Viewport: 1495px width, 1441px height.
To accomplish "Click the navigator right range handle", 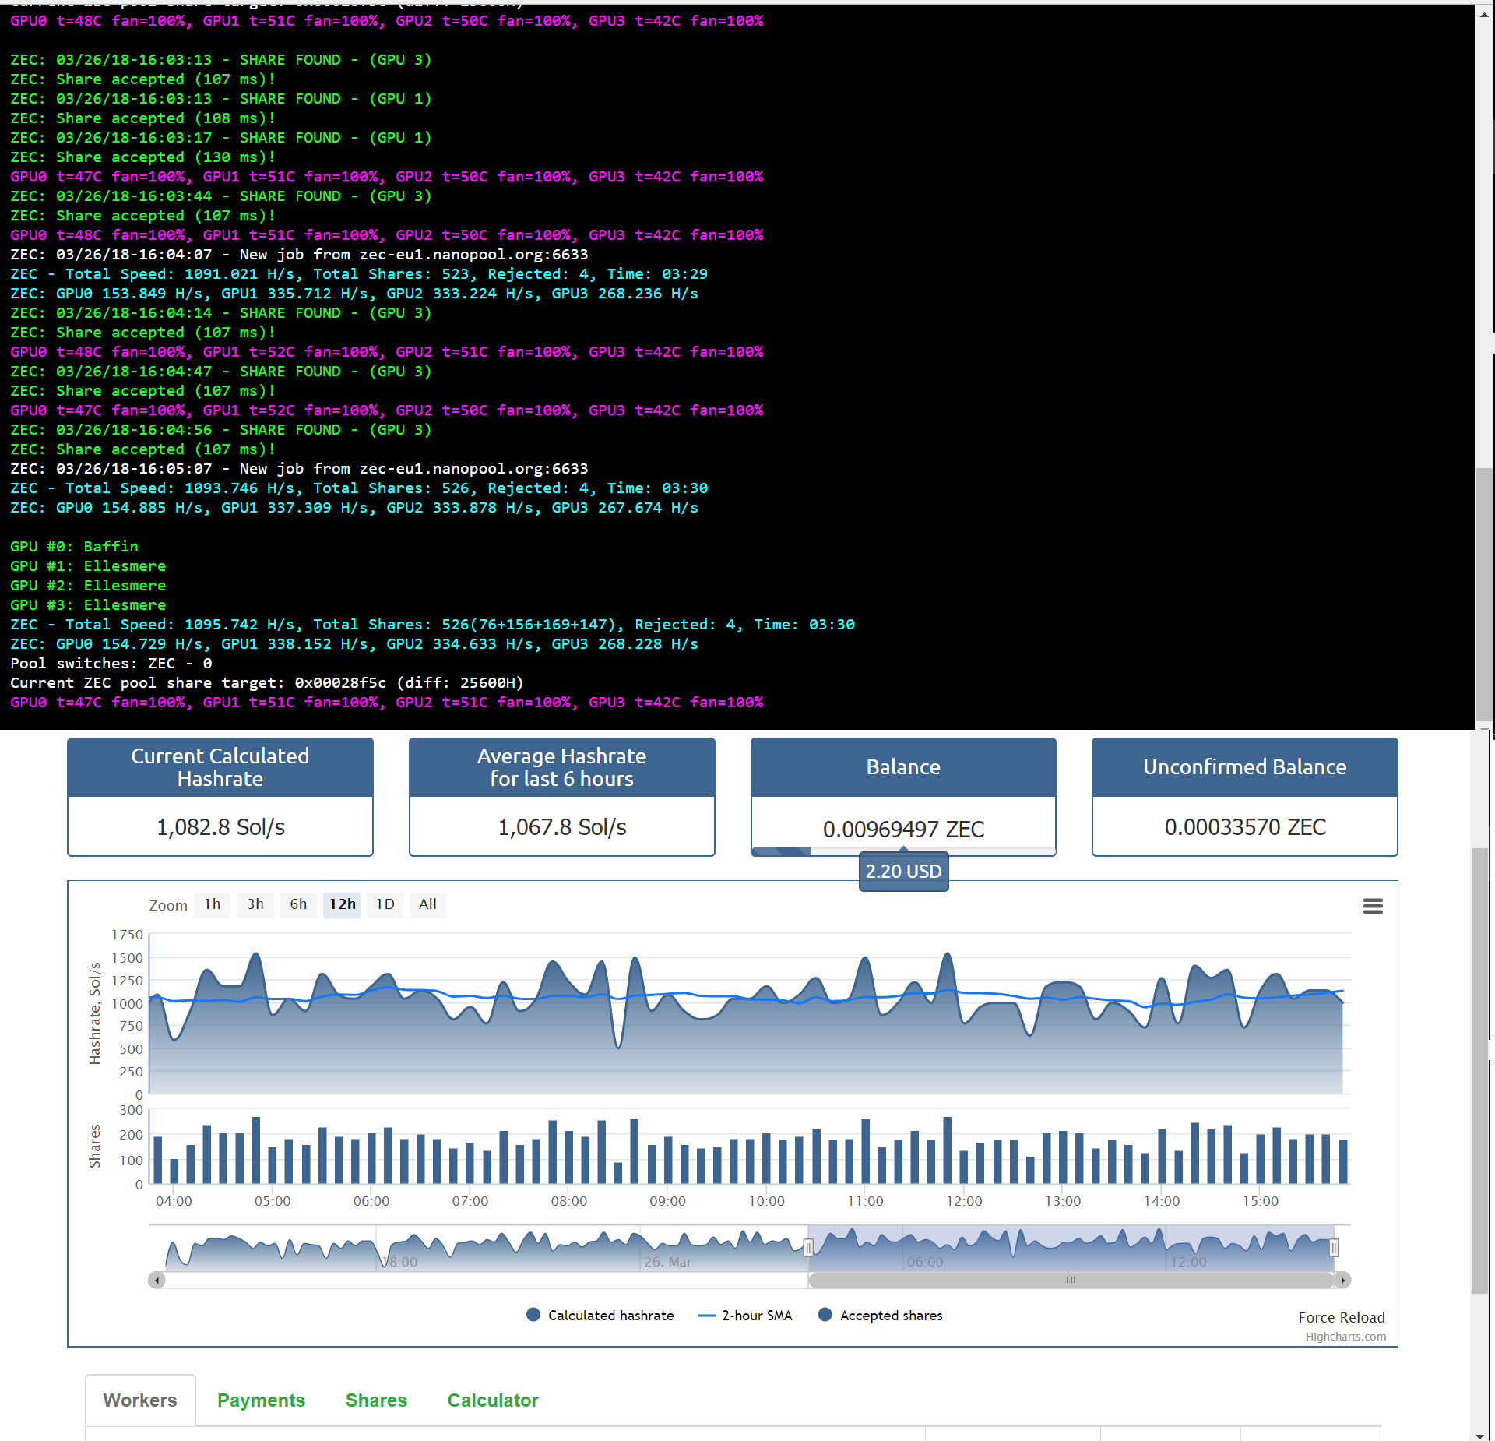I will click(x=1334, y=1247).
